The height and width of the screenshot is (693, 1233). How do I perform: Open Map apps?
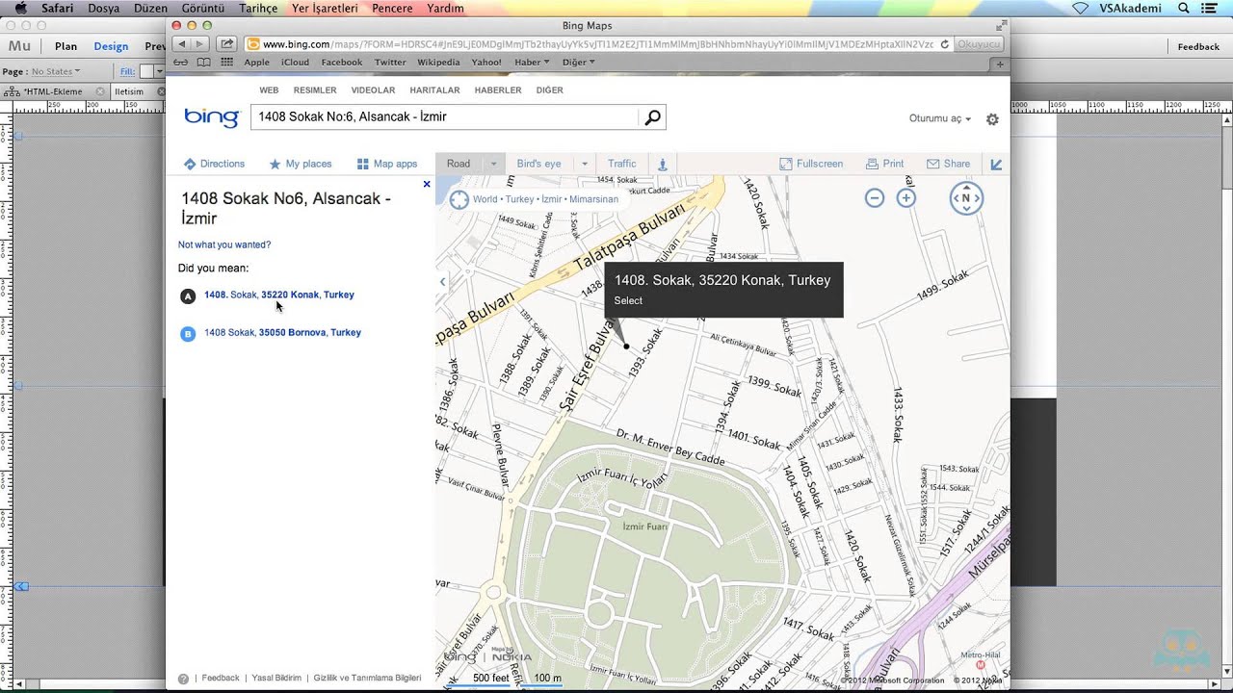pyautogui.click(x=386, y=165)
